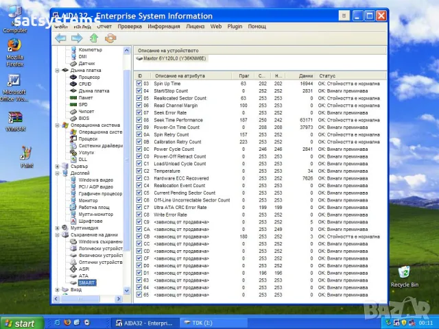Open the Web menu

click(216, 27)
